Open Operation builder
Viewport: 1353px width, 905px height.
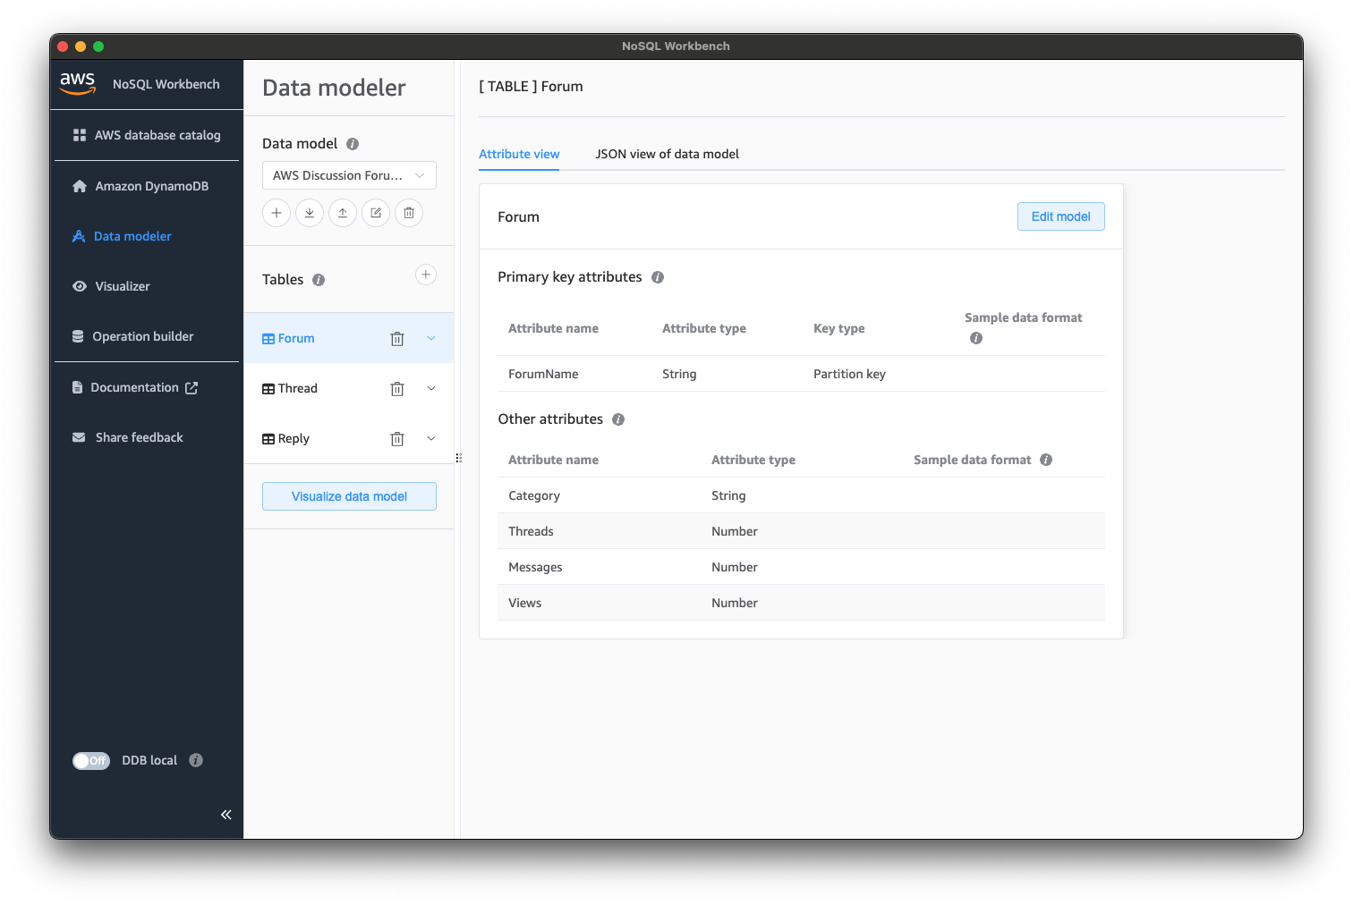pyautogui.click(x=132, y=336)
